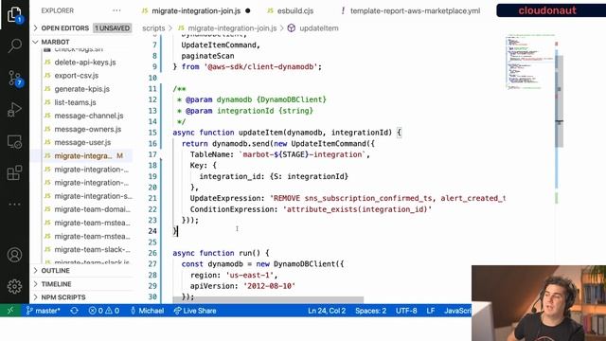606x341 pixels.
Task: Open the Explorer view in activity bar
Action: click(x=14, y=15)
